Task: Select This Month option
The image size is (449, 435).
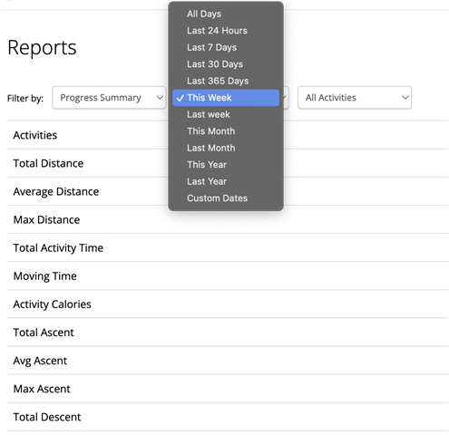Action: coord(226,131)
